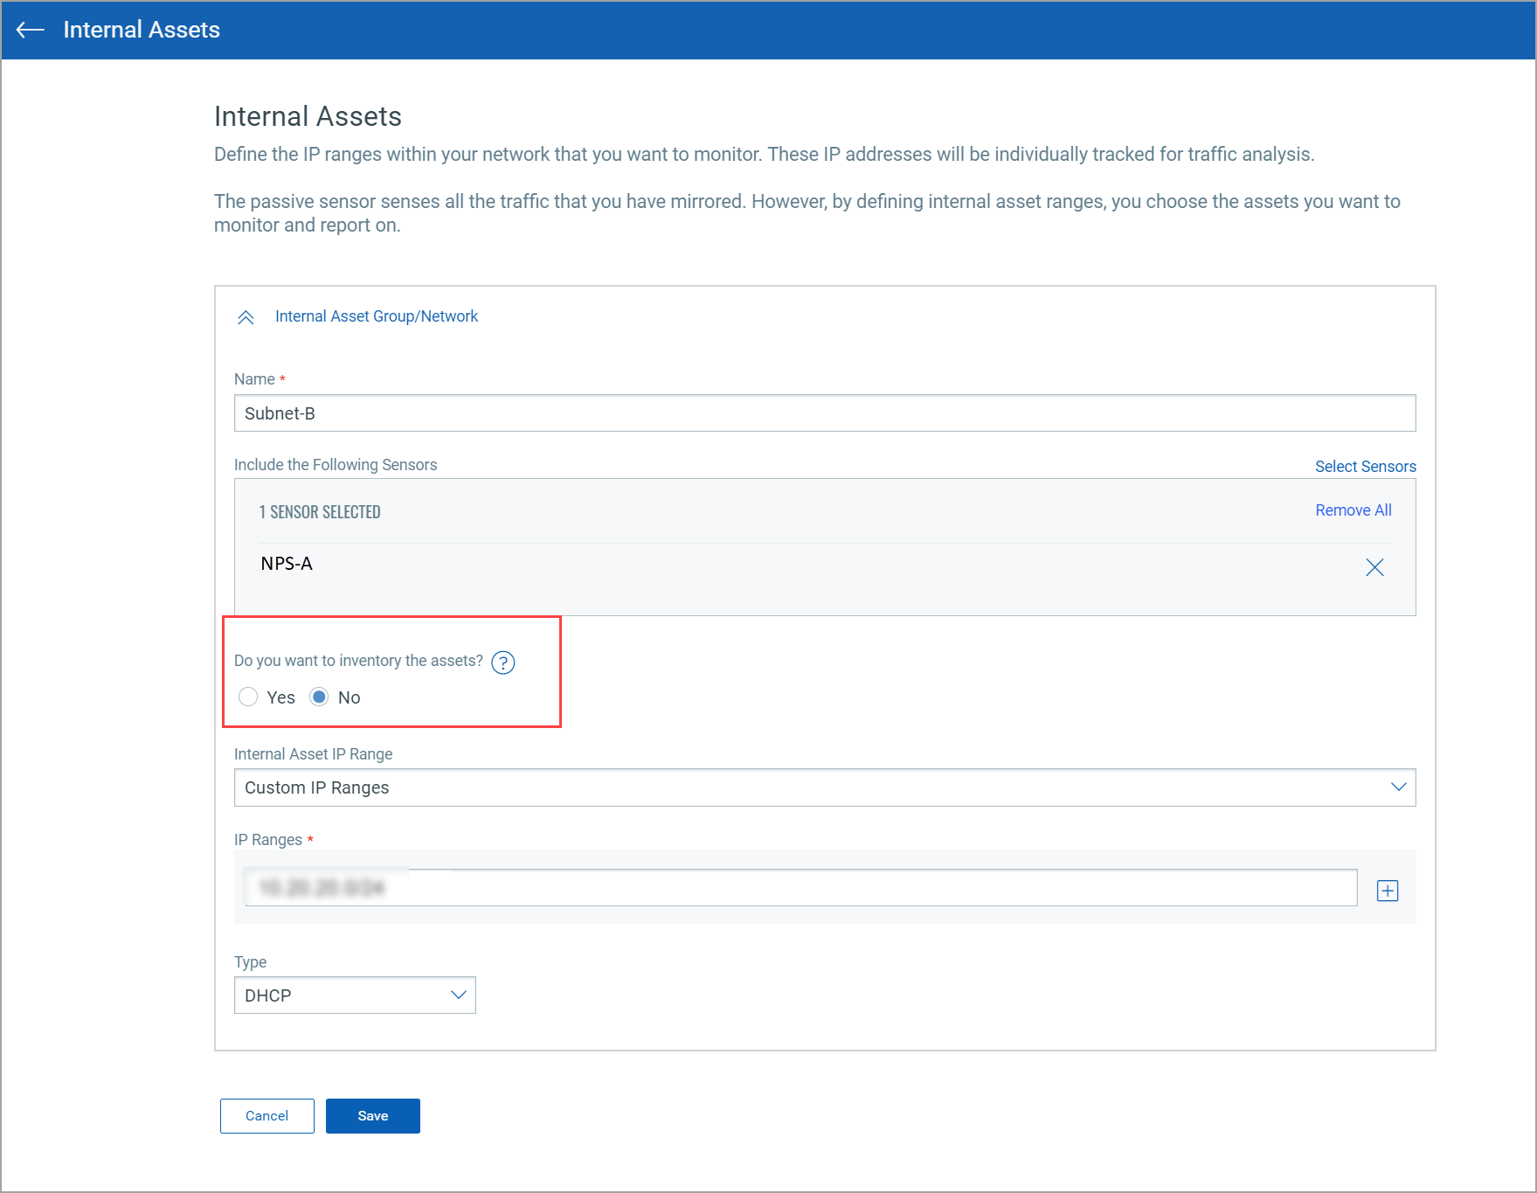Click the IP Ranges text box

tap(786, 887)
